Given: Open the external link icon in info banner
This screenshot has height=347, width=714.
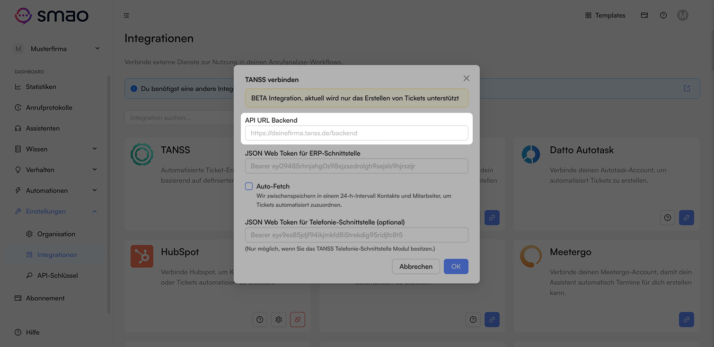Looking at the screenshot, I should point(687,89).
